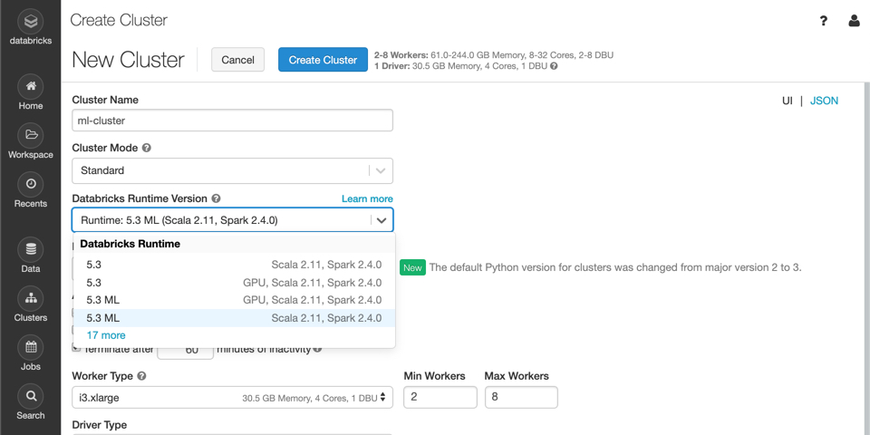Select 5.3 ML GPU runtime option

click(234, 300)
